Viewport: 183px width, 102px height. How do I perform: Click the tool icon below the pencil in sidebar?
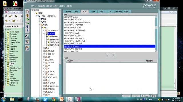coord(27,42)
